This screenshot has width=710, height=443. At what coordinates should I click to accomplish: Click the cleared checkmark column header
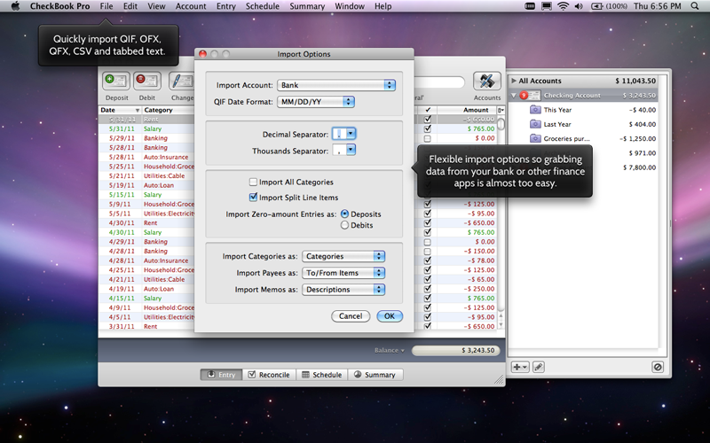pos(428,110)
